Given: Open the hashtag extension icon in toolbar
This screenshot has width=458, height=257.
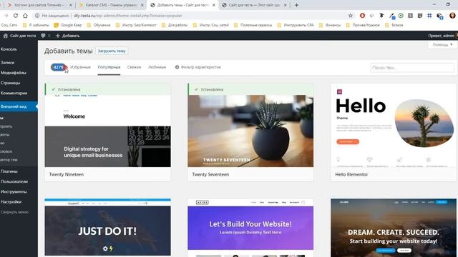Looking at the screenshot, I should pyautogui.click(x=429, y=16).
